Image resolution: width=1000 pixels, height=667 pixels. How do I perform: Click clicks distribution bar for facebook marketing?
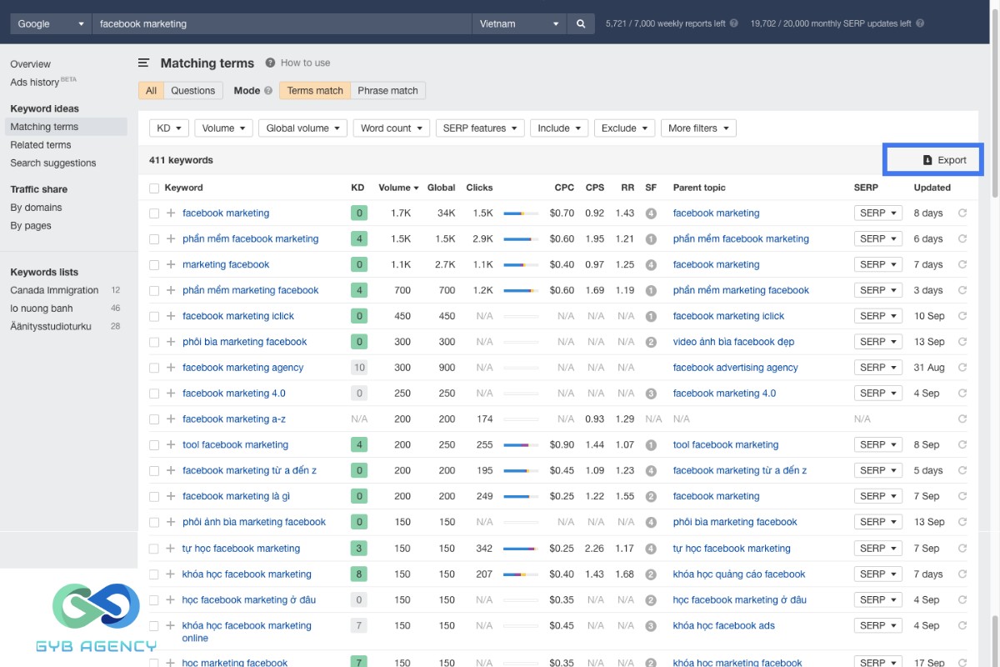[521, 213]
